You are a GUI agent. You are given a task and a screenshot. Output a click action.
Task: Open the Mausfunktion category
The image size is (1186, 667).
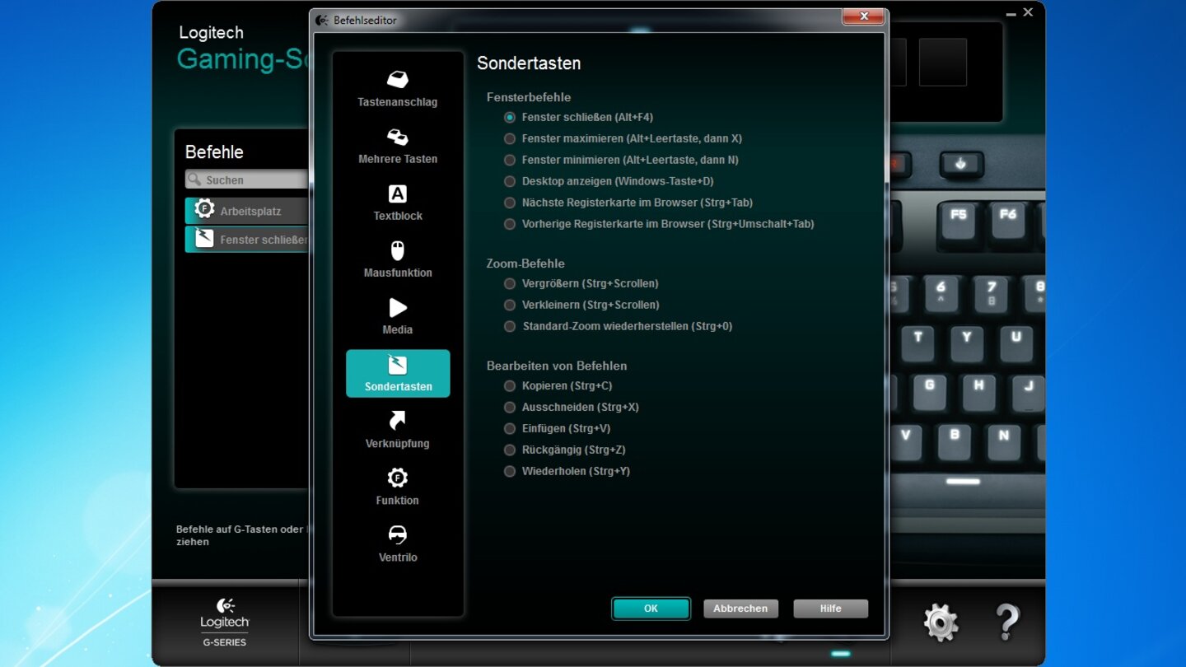[x=398, y=259]
